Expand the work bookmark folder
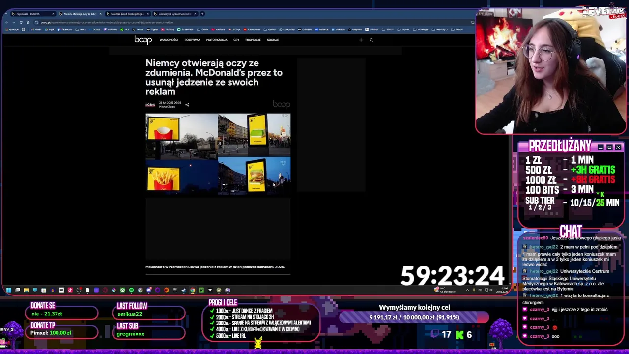This screenshot has height=354, width=629. pyautogui.click(x=81, y=29)
